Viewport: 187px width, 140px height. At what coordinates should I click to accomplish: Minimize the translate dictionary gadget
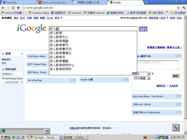(180, 56)
